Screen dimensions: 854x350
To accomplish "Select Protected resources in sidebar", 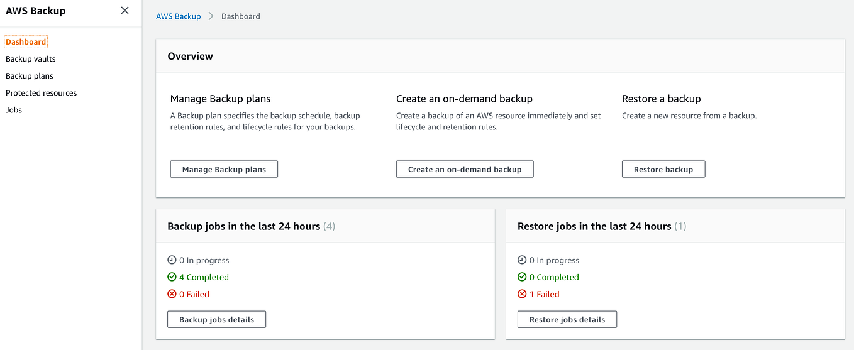I will point(42,93).
